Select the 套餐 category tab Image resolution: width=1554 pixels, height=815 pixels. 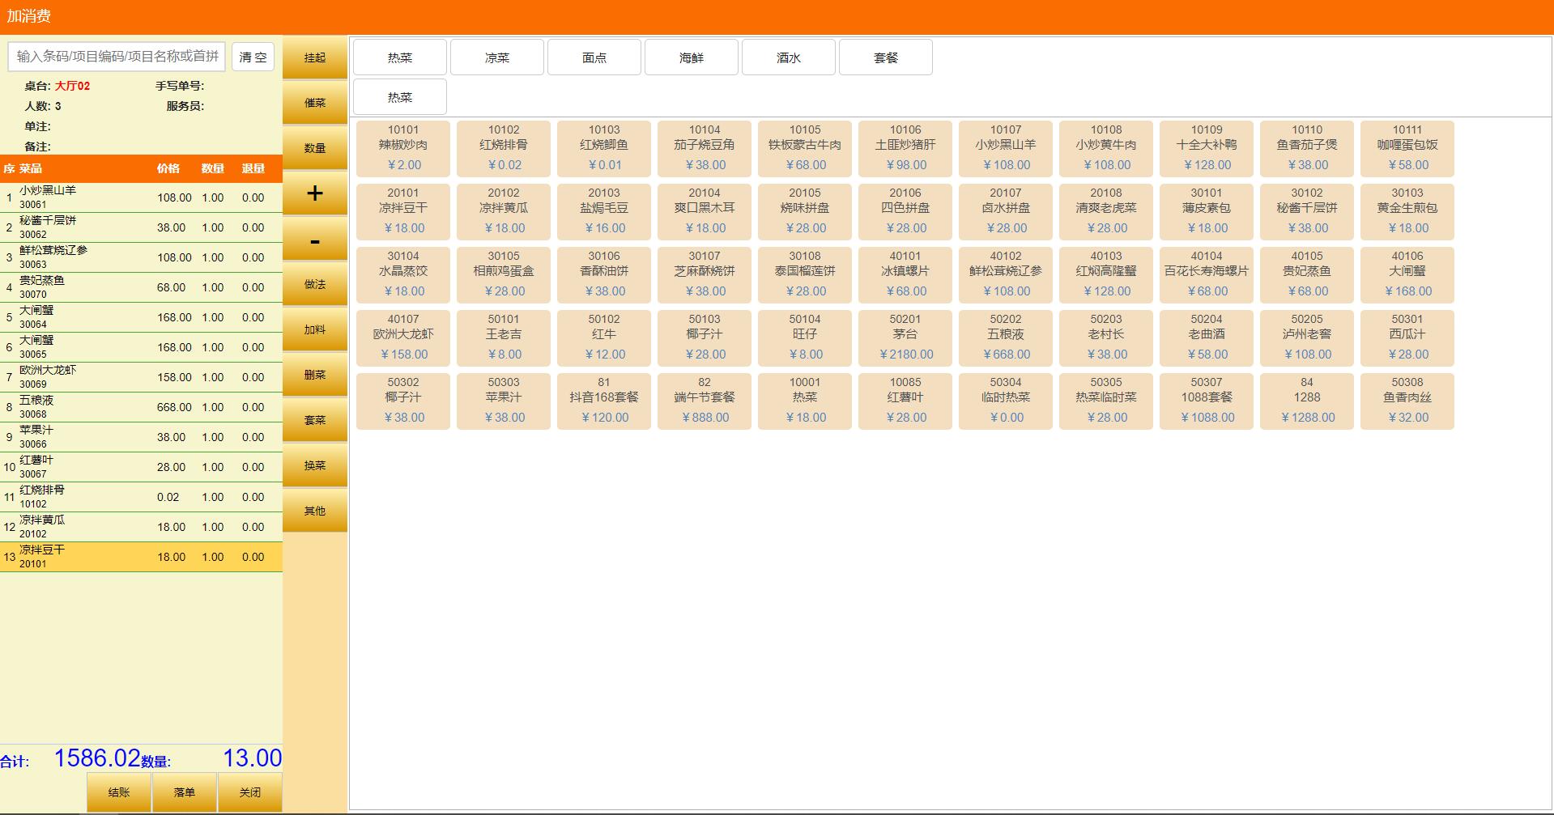pos(885,57)
